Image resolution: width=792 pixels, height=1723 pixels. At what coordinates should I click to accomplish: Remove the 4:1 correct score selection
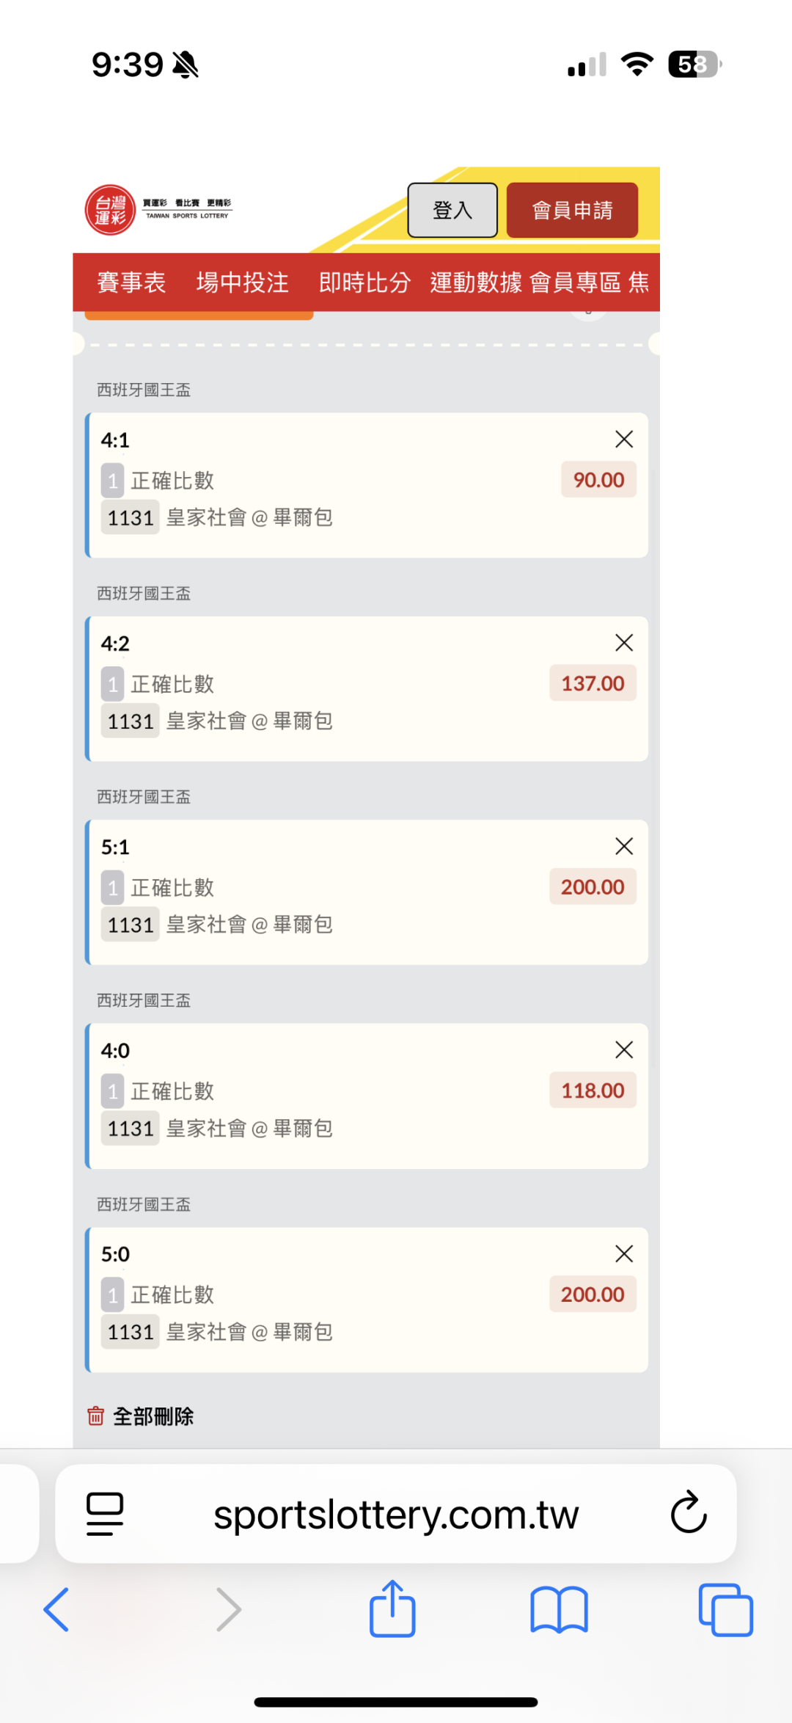(x=624, y=440)
